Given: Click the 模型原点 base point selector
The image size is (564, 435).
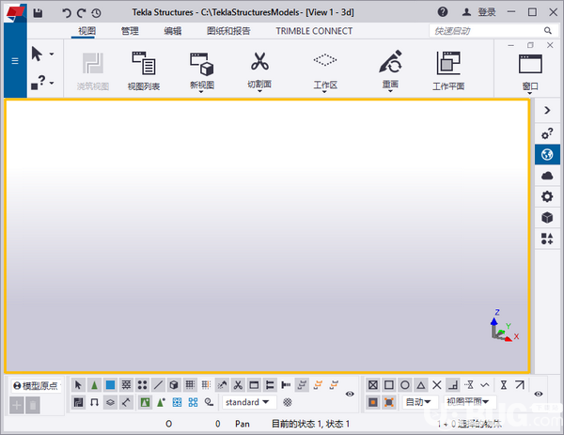Looking at the screenshot, I should pyautogui.click(x=36, y=386).
